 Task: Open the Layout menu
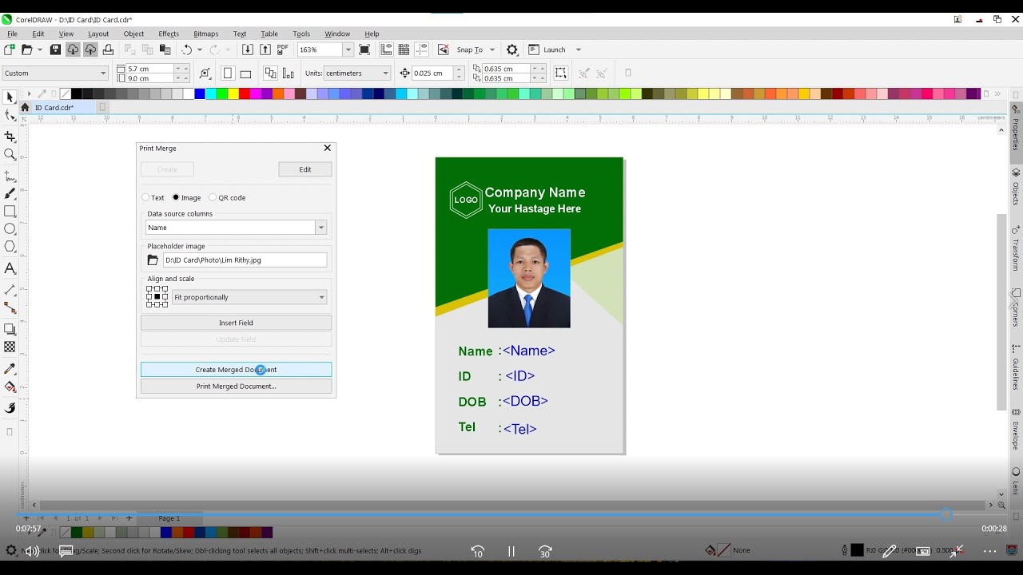pos(98,34)
